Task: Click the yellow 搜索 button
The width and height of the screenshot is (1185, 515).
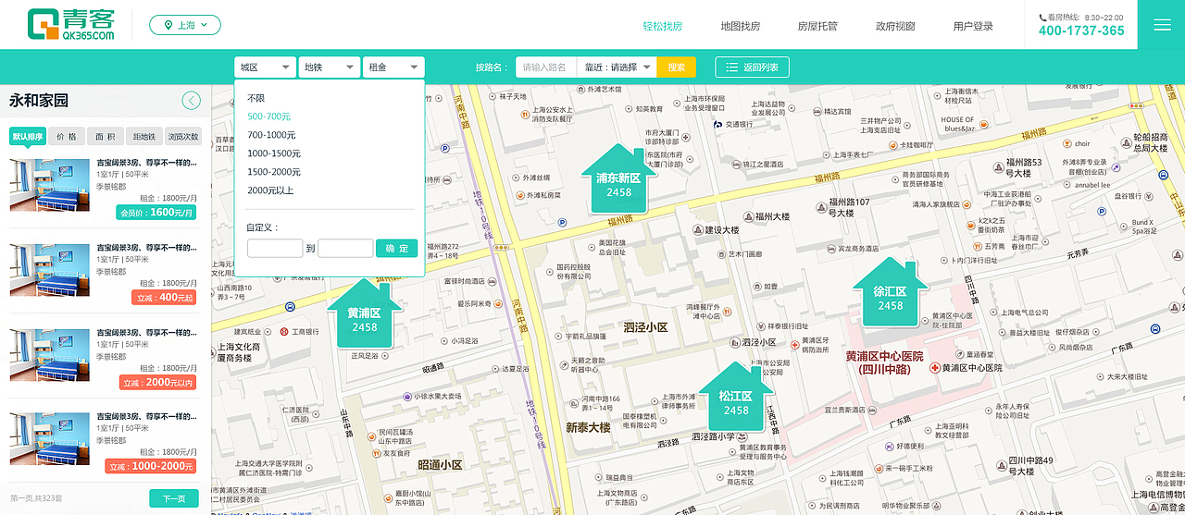Action: click(x=676, y=67)
